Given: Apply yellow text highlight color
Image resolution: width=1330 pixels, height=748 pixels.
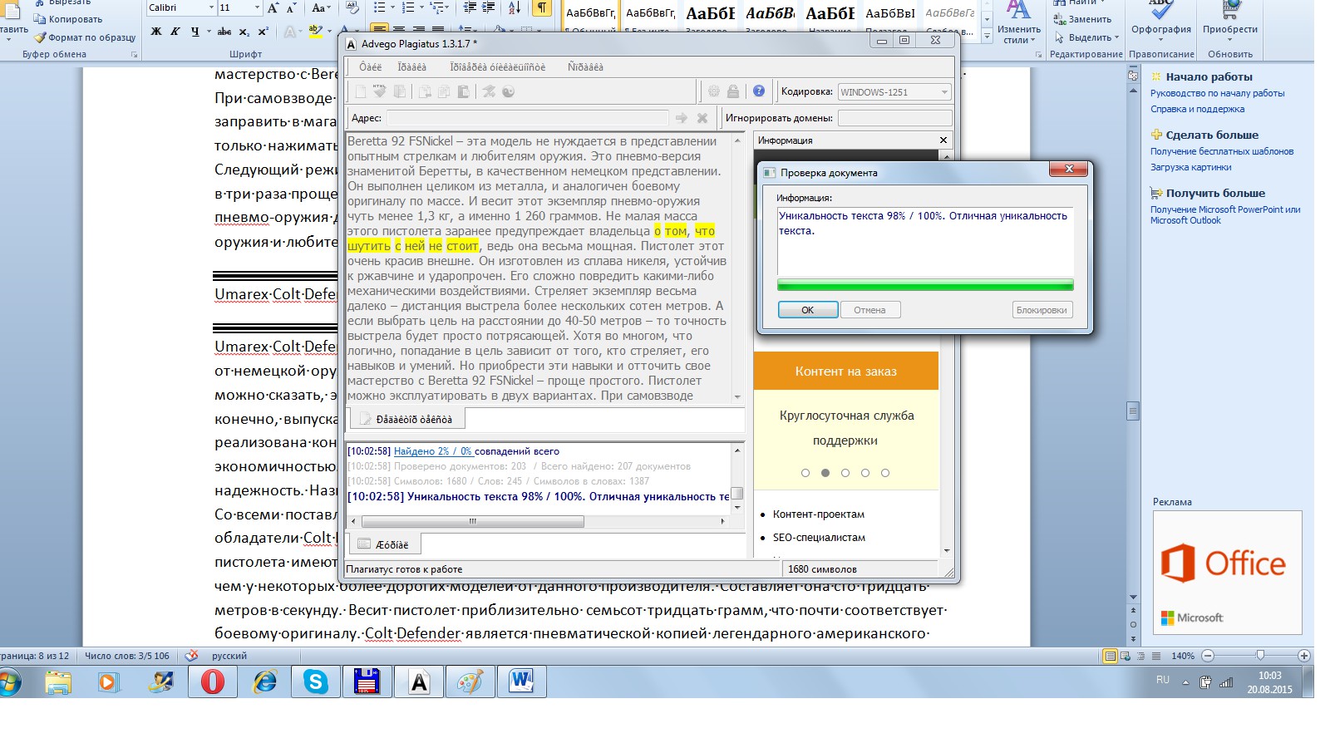Looking at the screenshot, I should click(x=315, y=32).
